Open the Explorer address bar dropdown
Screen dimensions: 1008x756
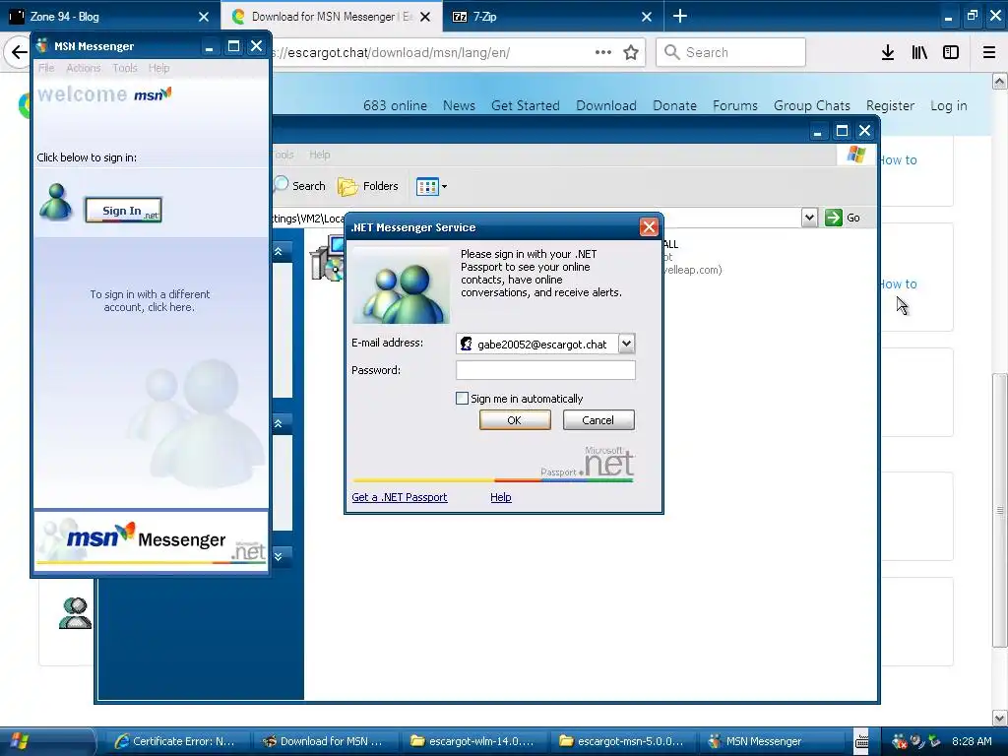tap(809, 218)
